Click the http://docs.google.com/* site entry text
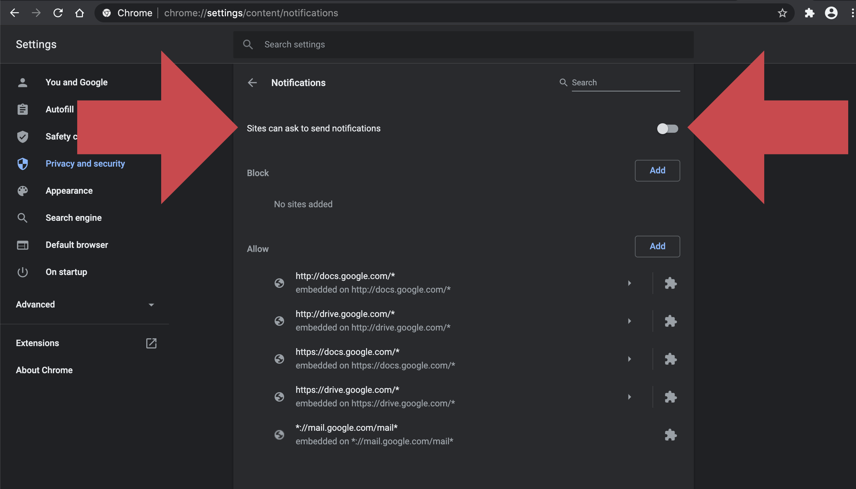856x489 pixels. [345, 276]
